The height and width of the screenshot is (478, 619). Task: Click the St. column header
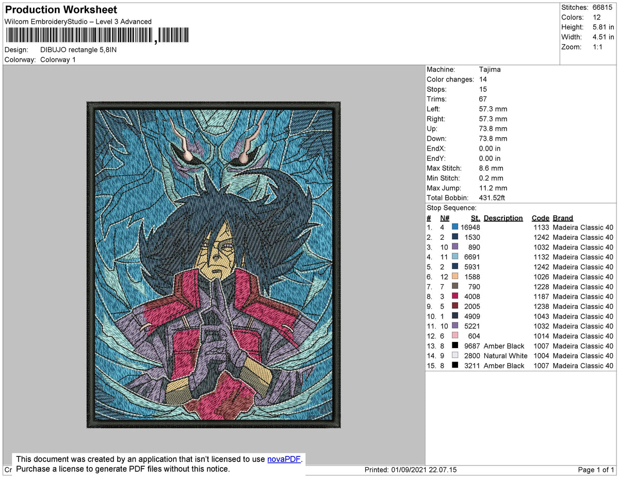(475, 218)
